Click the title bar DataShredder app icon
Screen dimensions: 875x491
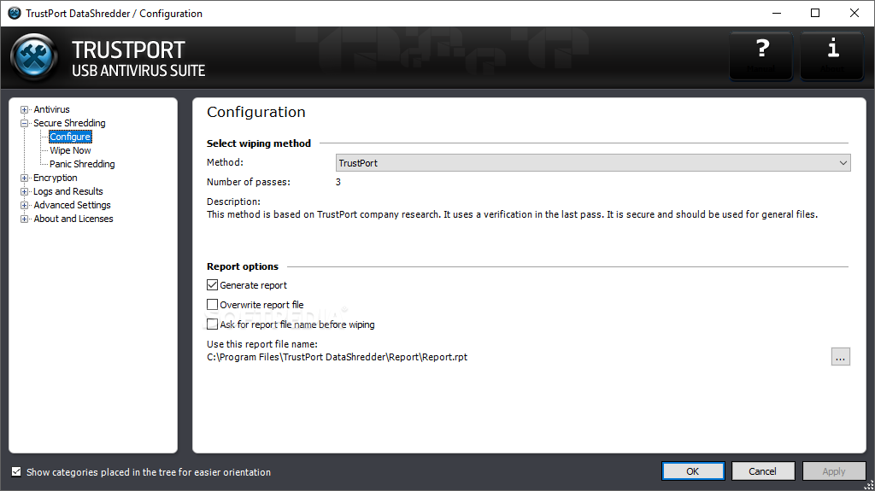[x=14, y=13]
